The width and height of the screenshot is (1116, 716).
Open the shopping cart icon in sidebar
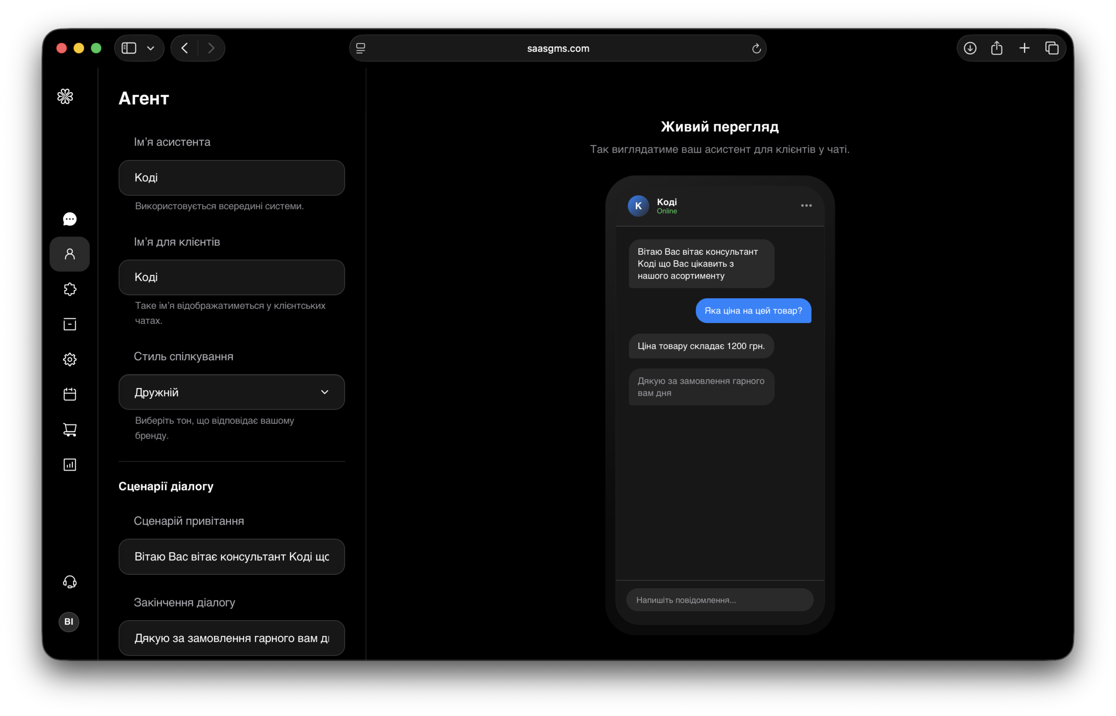[70, 430]
